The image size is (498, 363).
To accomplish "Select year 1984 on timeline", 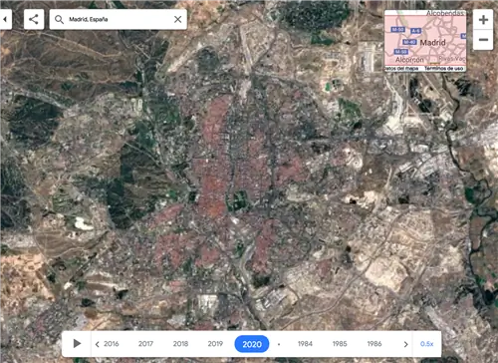I will 305,344.
